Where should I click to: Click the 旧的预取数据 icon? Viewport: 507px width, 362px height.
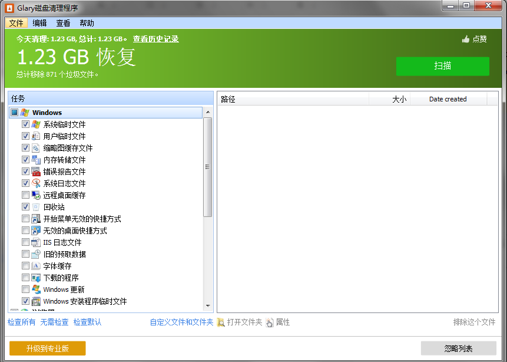36,254
